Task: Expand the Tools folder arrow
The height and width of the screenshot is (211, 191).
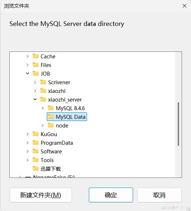Action: click(x=28, y=160)
